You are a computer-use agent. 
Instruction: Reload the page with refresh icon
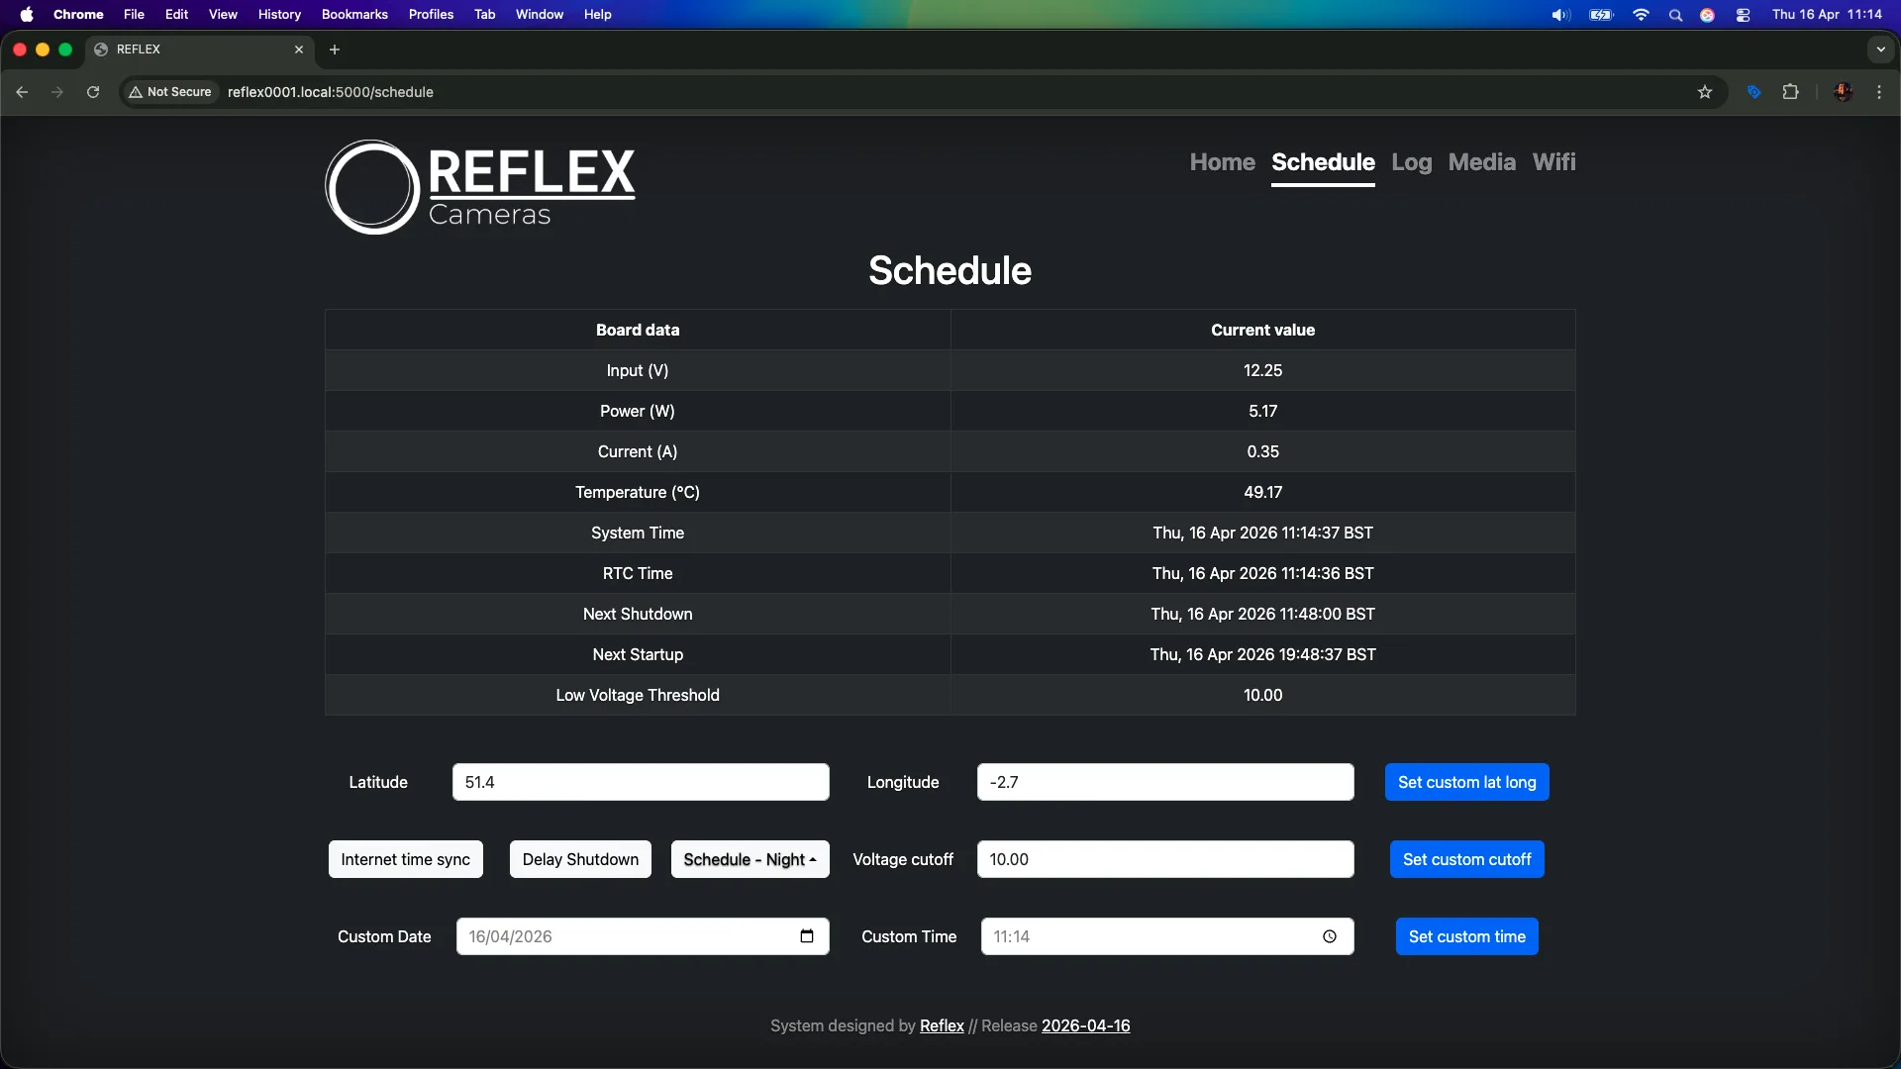point(93,92)
